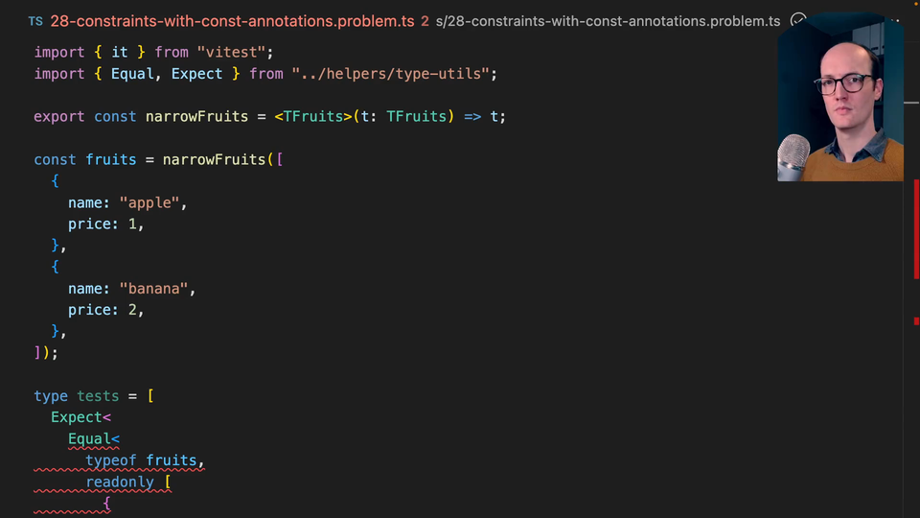This screenshot has width=920, height=518.
Task: Open the "../helpers/type-utils" import path
Action: [x=394, y=74]
